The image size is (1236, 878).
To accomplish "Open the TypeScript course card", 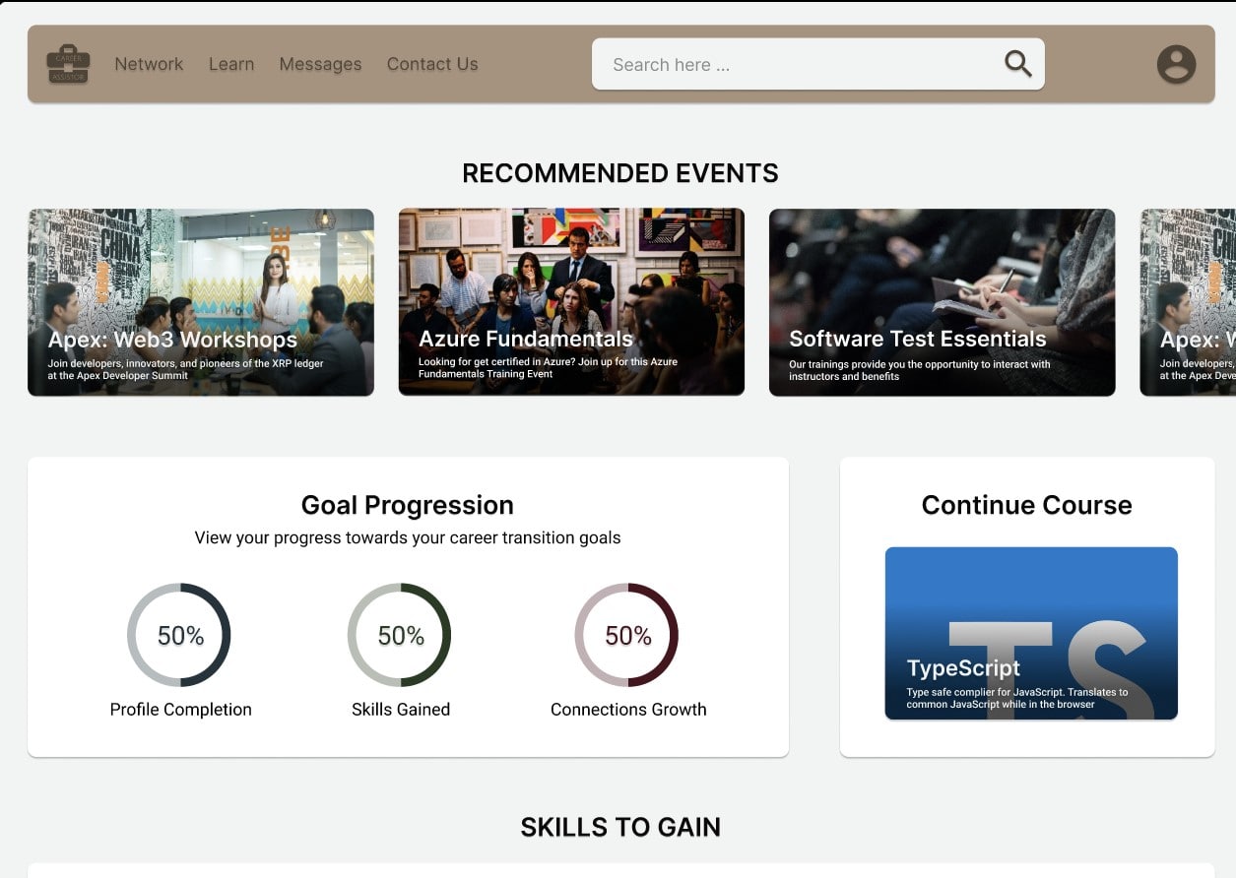I will click(1031, 633).
